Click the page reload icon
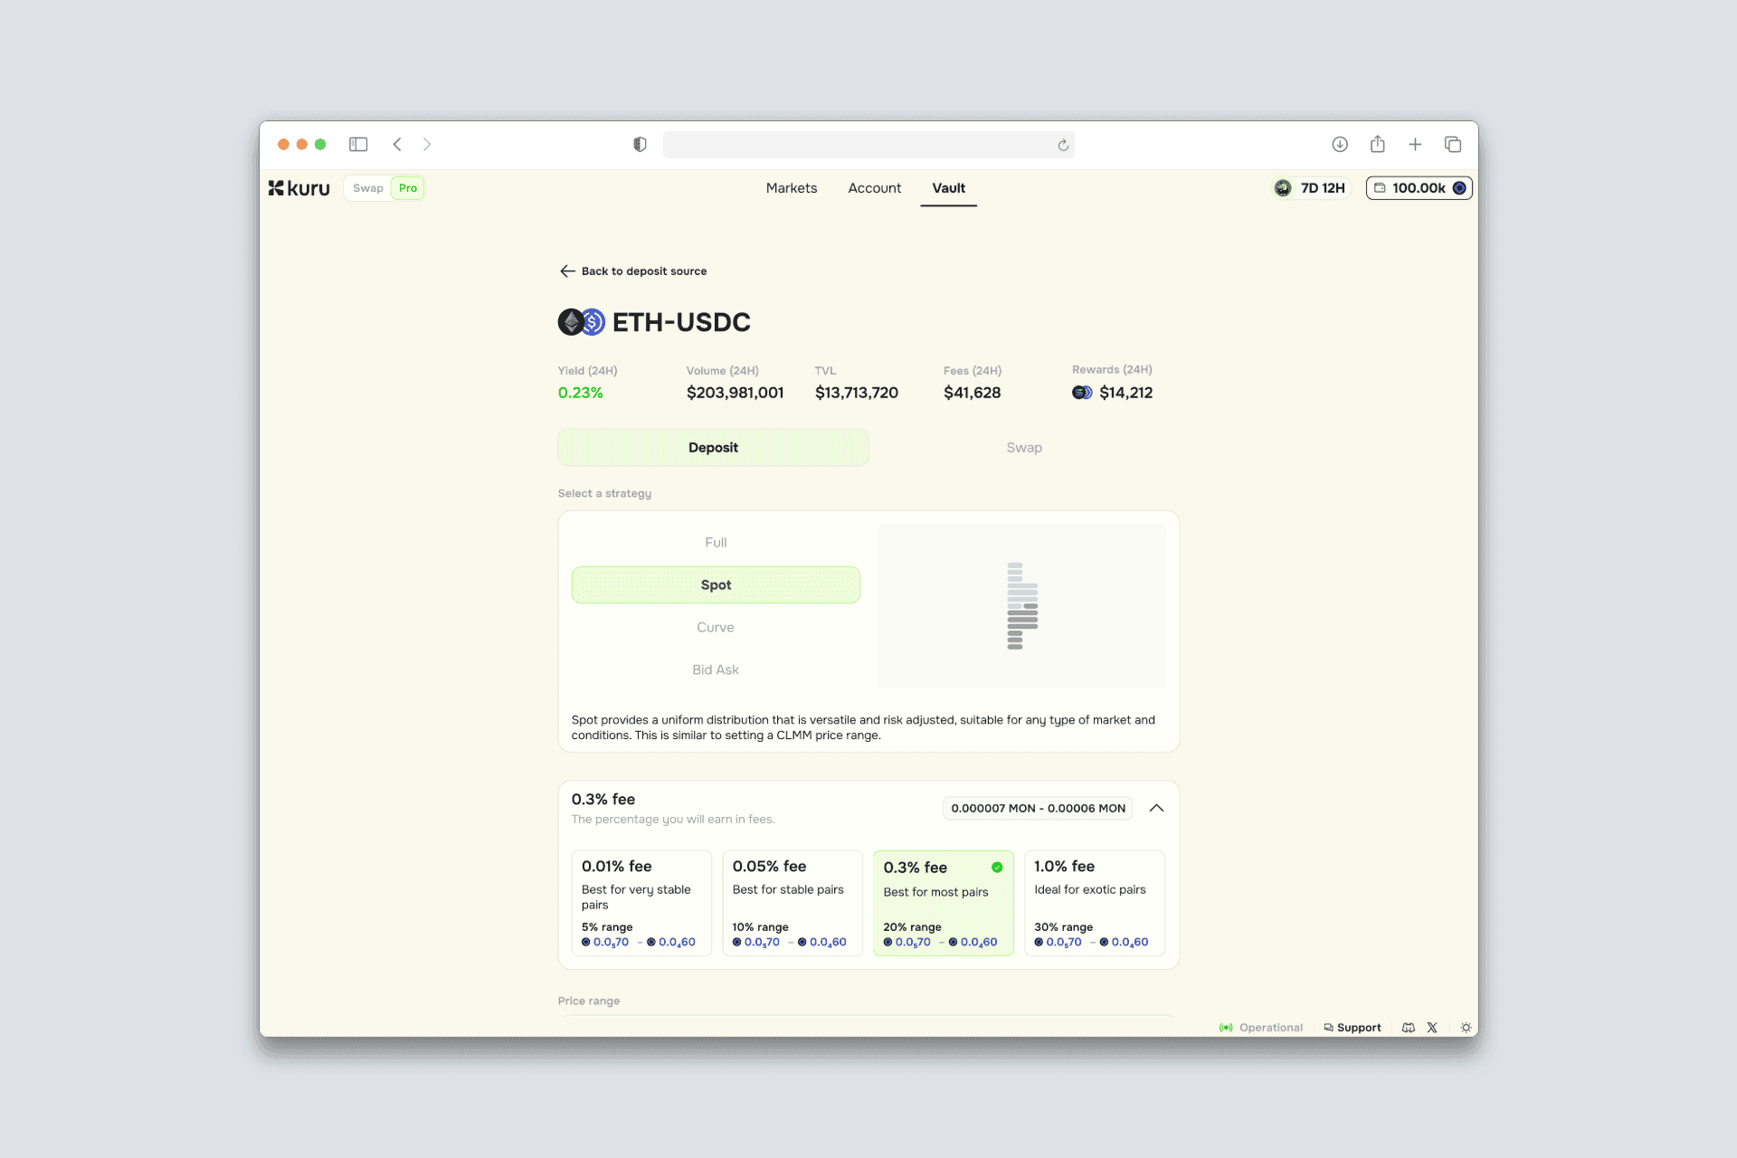This screenshot has width=1737, height=1158. 1063,145
